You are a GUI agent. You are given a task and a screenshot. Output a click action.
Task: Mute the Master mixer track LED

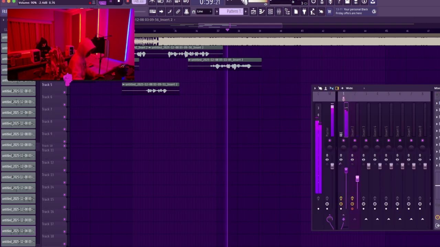[330, 140]
